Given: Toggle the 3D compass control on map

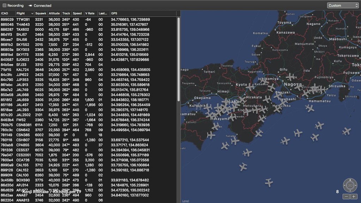Looking at the screenshot, I should tap(350, 185).
